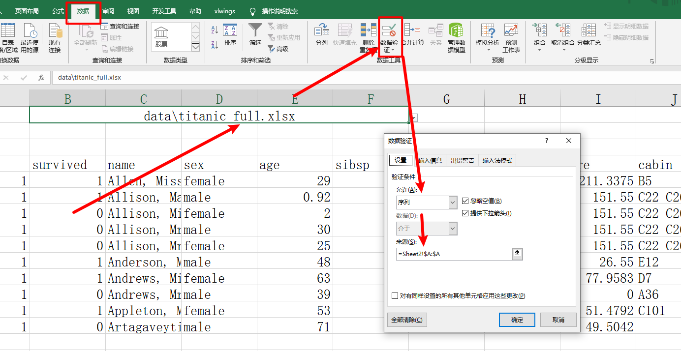Check 对有同样设置的所有其他单元格应用这些更改

(395, 296)
